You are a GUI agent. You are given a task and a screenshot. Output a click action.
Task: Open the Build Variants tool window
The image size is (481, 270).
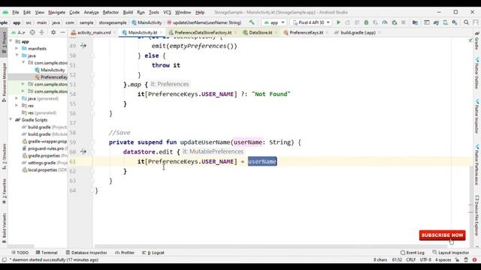[x=4, y=228]
